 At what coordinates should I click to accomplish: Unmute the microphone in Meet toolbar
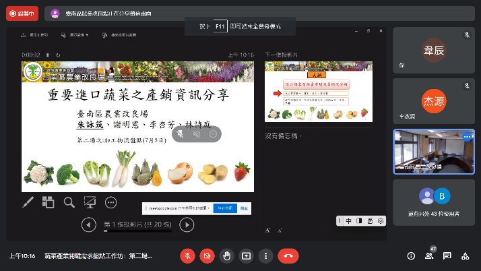point(187,256)
